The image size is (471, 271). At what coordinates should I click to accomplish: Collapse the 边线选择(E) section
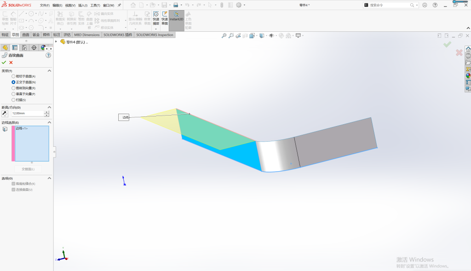pyautogui.click(x=49, y=122)
